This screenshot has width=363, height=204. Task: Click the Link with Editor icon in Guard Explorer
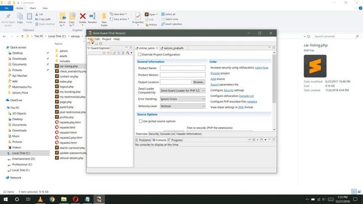pyautogui.click(x=123, y=53)
